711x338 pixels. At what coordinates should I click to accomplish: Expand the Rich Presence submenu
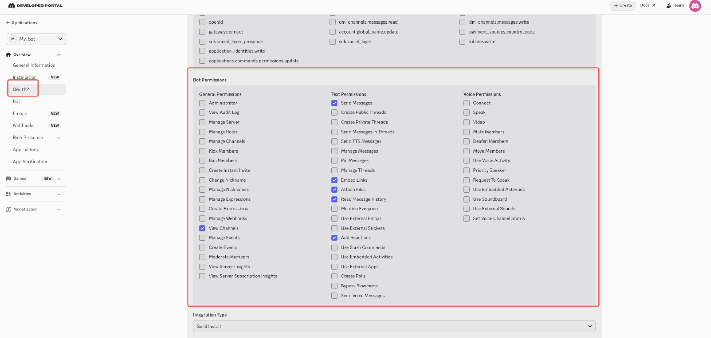point(59,138)
